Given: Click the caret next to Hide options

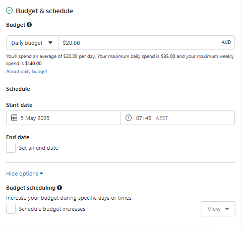Looking at the screenshot, I should point(41,173).
